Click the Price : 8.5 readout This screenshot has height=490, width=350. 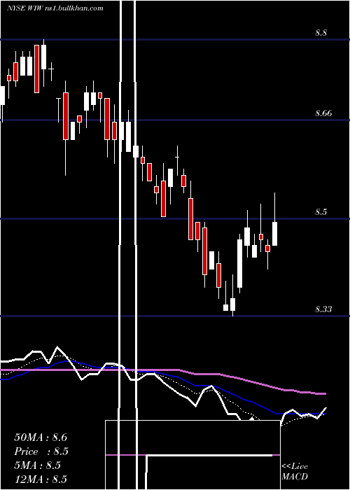click(x=41, y=451)
